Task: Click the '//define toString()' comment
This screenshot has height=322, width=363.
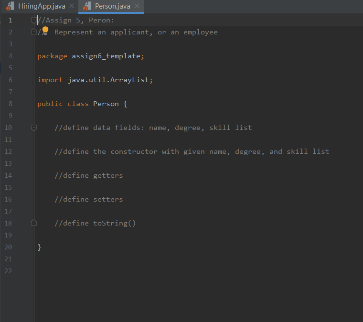Action: [x=95, y=223]
